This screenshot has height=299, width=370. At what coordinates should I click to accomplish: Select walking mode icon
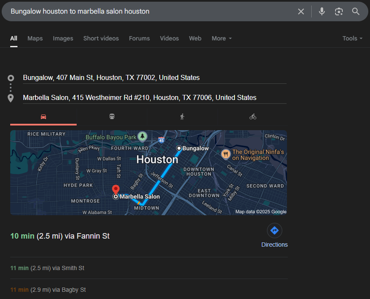182,117
